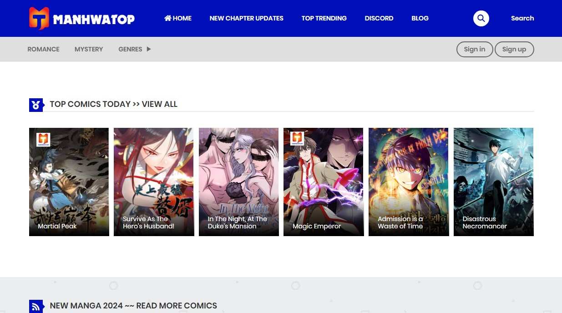Open New Manga 2024 read more comics link
The image size is (562, 313).
[x=133, y=306]
